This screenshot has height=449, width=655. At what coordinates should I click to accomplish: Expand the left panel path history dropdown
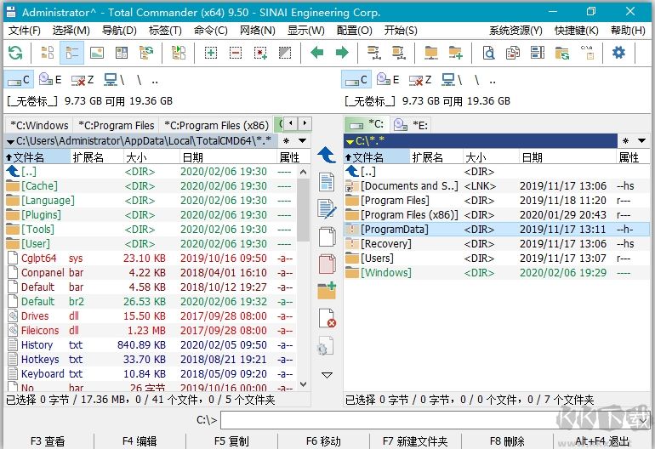pyautogui.click(x=302, y=140)
